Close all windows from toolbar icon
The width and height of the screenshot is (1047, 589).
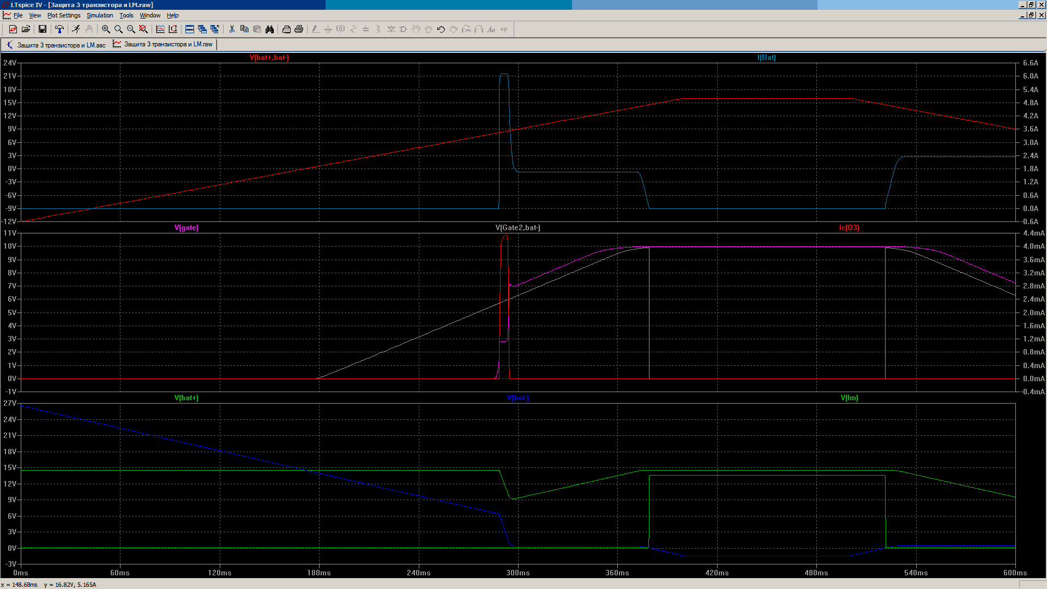coord(215,29)
